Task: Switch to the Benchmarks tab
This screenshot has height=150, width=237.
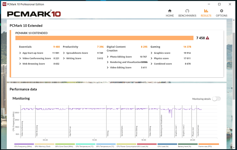Action: tap(187, 13)
